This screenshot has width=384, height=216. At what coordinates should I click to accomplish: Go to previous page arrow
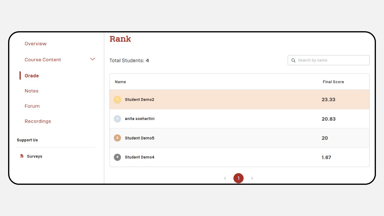(225, 178)
